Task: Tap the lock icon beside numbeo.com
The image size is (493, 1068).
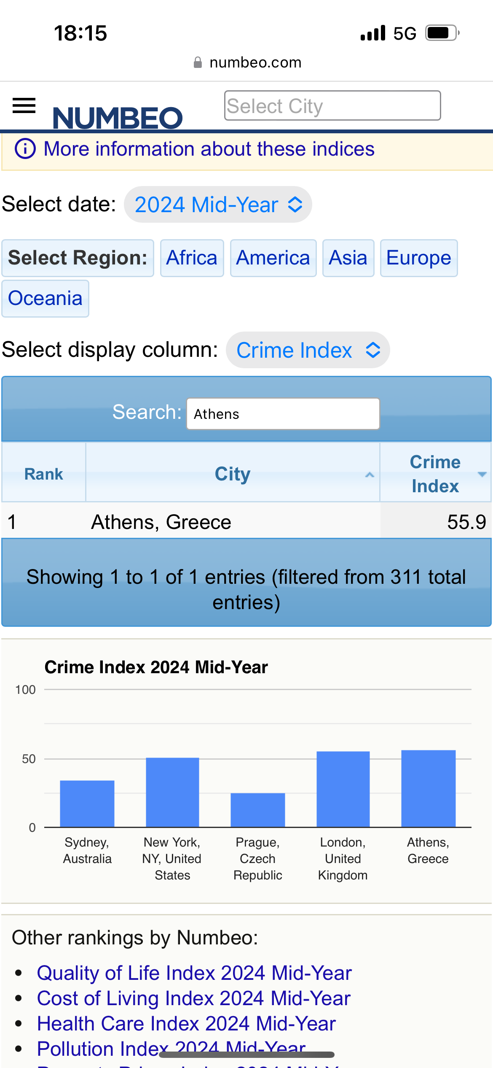Action: [198, 62]
